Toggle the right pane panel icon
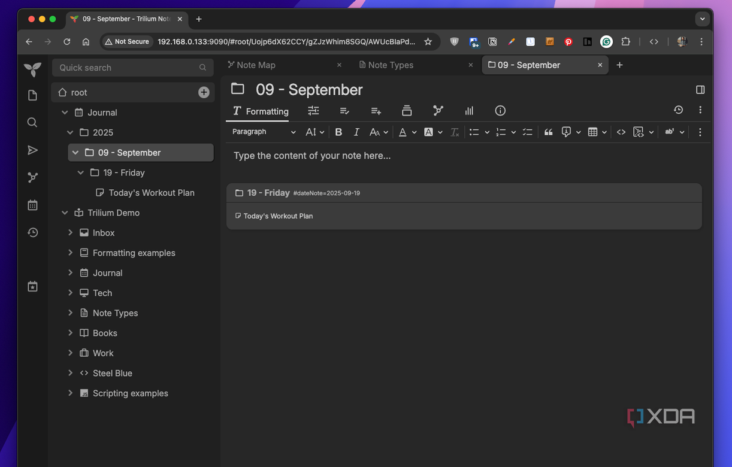732x467 pixels. click(700, 90)
